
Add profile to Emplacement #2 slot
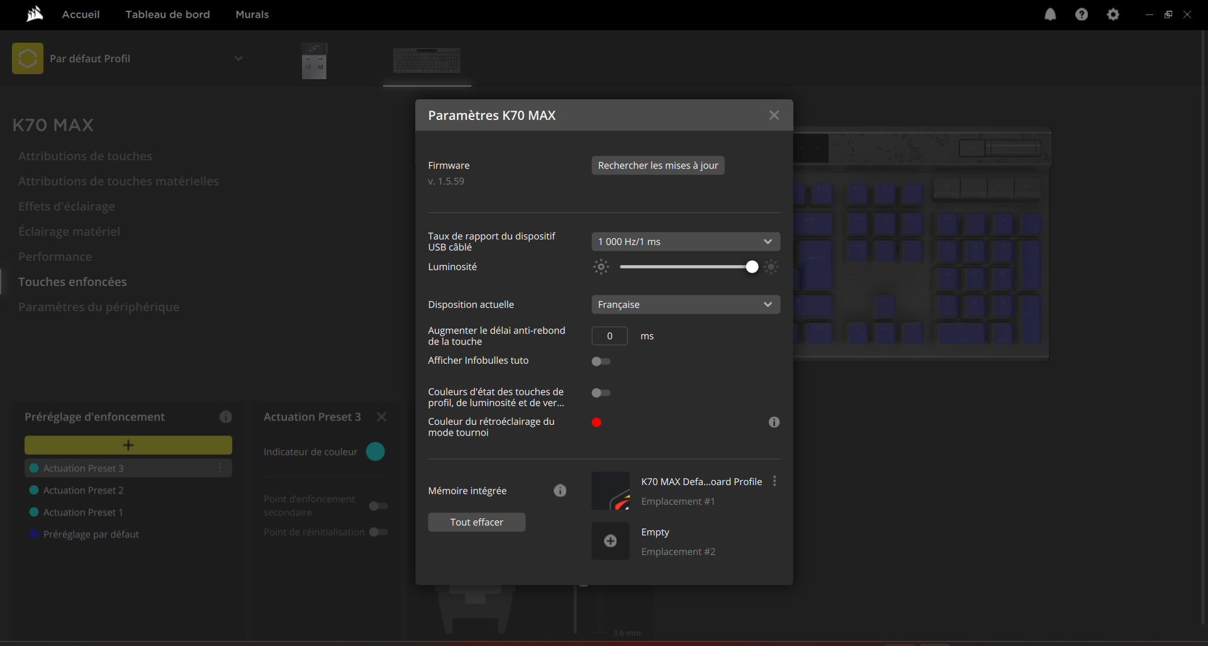[610, 541]
